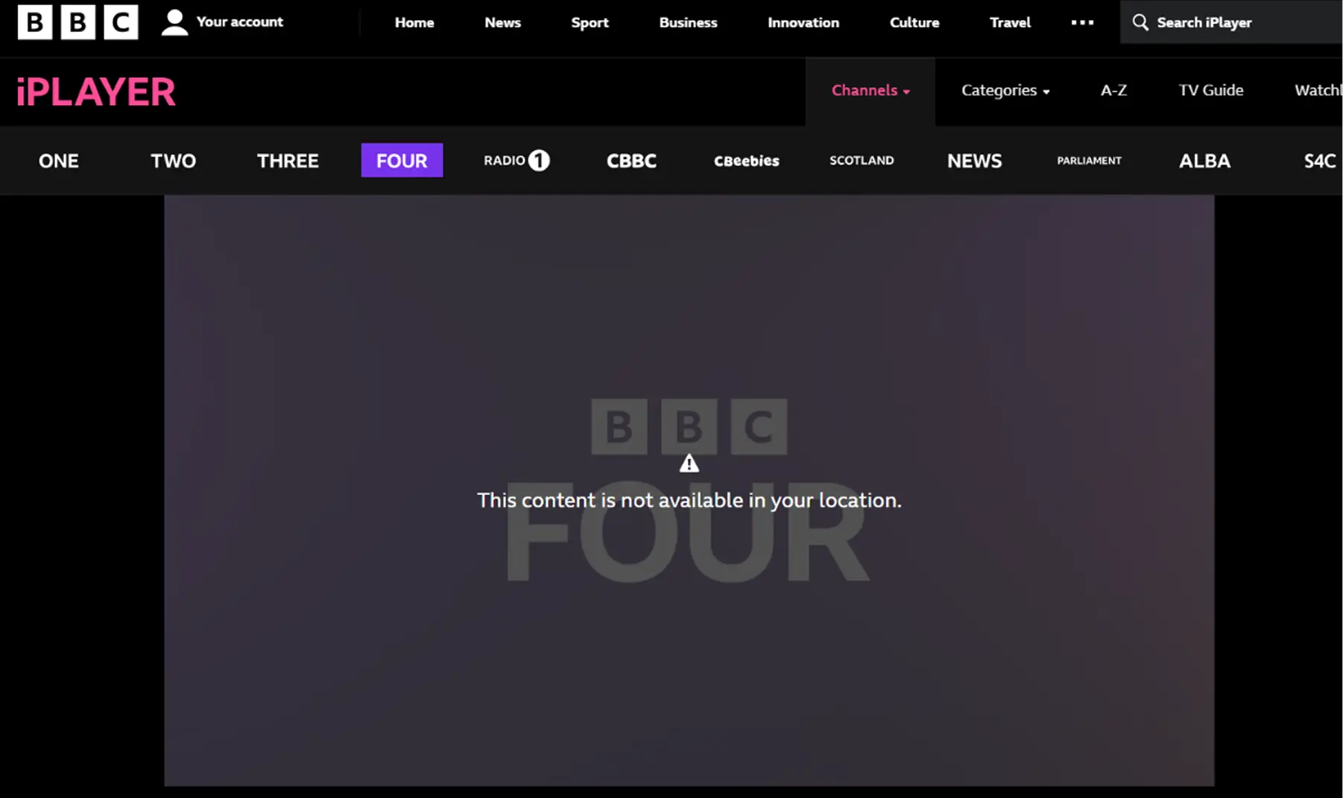Select the ALBA channel

(1204, 161)
